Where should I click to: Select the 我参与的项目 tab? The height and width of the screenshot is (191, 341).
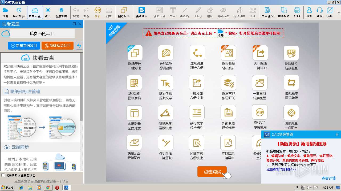[x=42, y=33]
